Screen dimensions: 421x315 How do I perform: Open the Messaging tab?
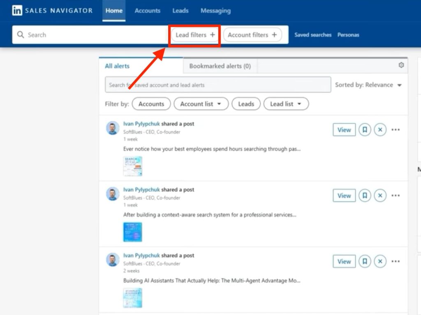(x=215, y=11)
